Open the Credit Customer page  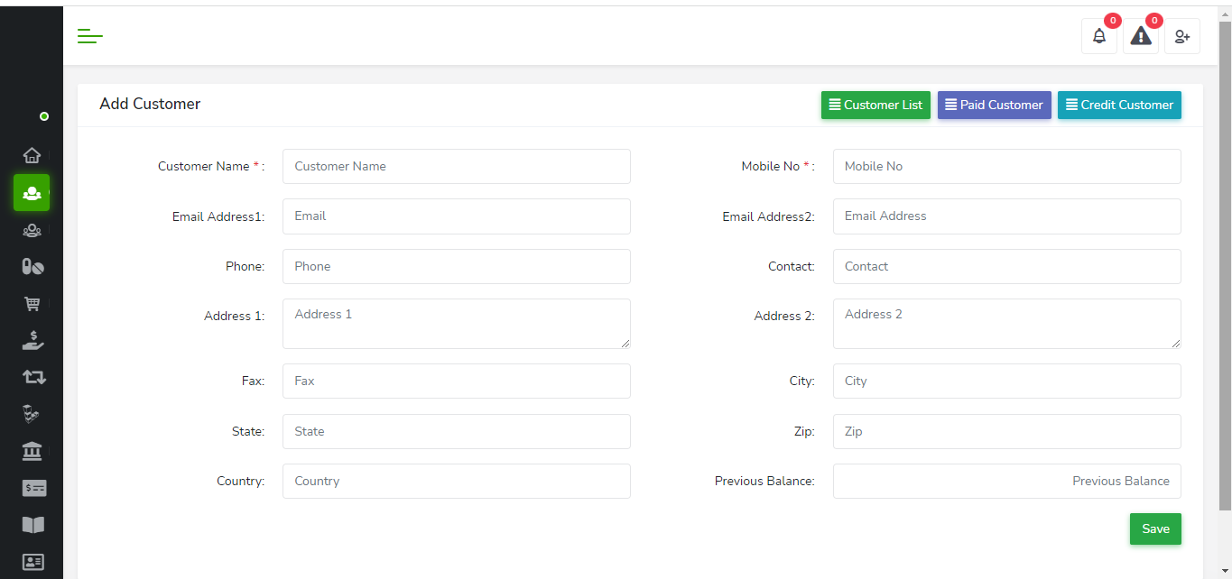[1119, 105]
